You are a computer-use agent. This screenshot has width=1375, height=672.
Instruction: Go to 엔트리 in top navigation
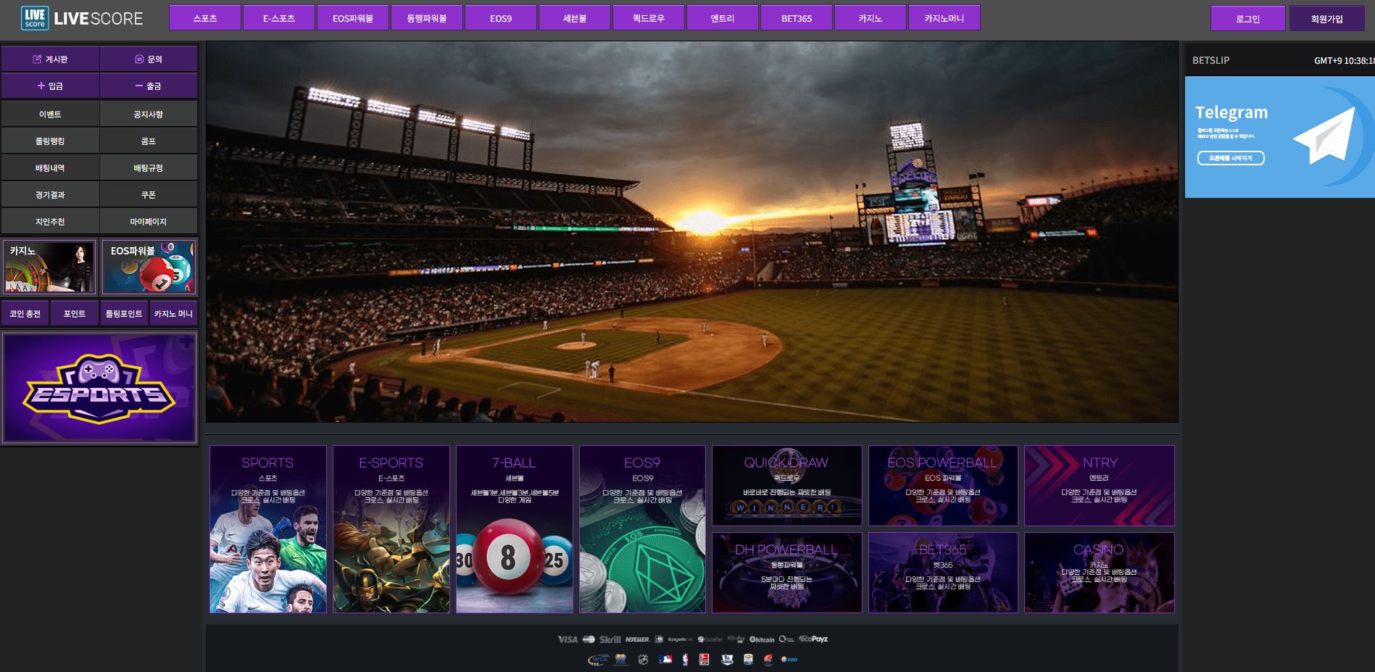[x=723, y=18]
